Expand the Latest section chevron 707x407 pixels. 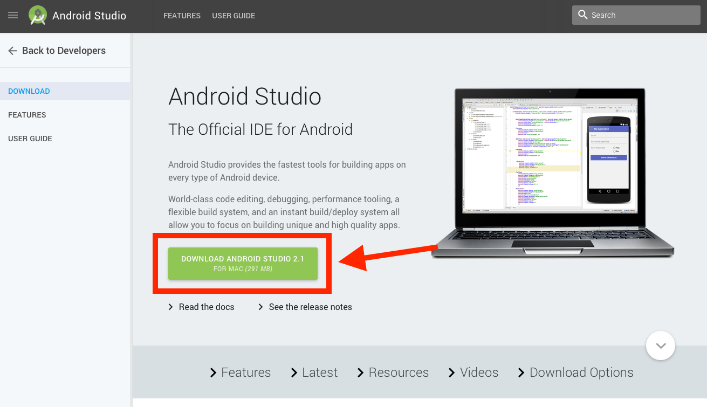click(x=294, y=372)
